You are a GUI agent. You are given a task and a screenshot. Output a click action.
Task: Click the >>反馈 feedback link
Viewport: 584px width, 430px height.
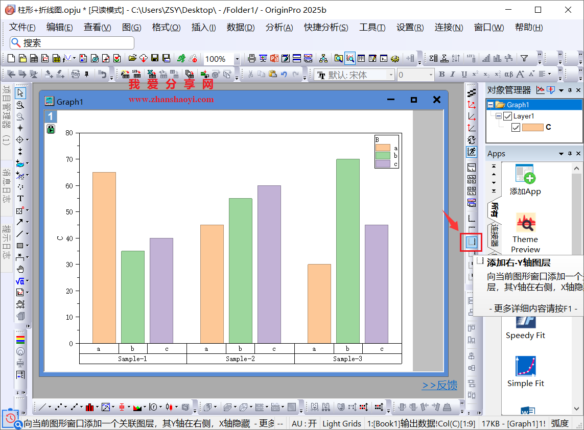(x=439, y=386)
